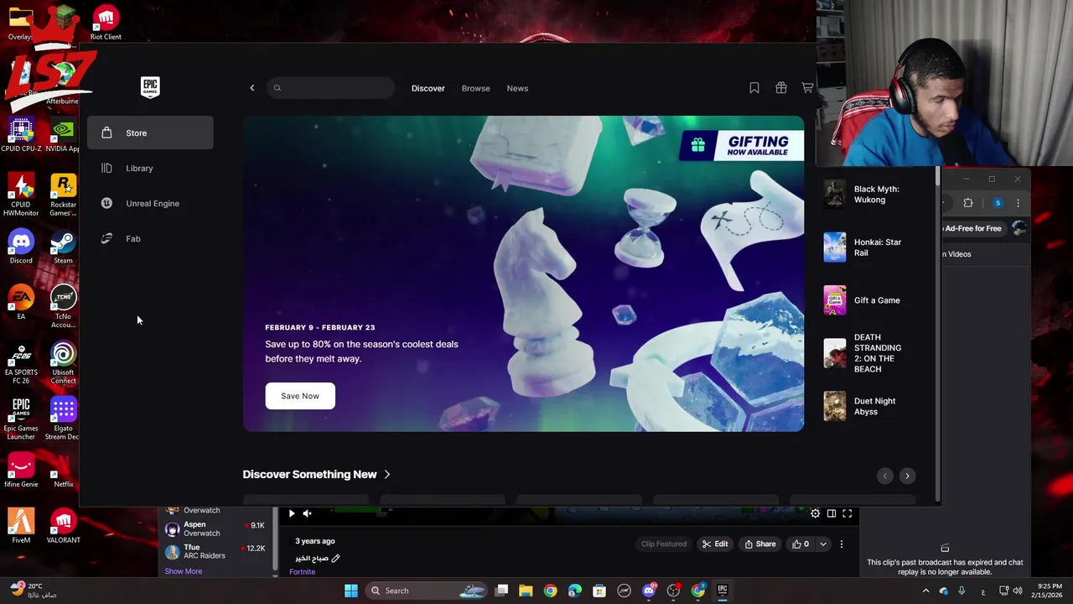Open Tfue's ARC Raiders channel
Image resolution: width=1073 pixels, height=604 pixels.
tap(215, 551)
